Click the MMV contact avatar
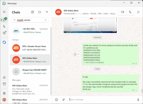The image size is (143, 104). click(16, 31)
